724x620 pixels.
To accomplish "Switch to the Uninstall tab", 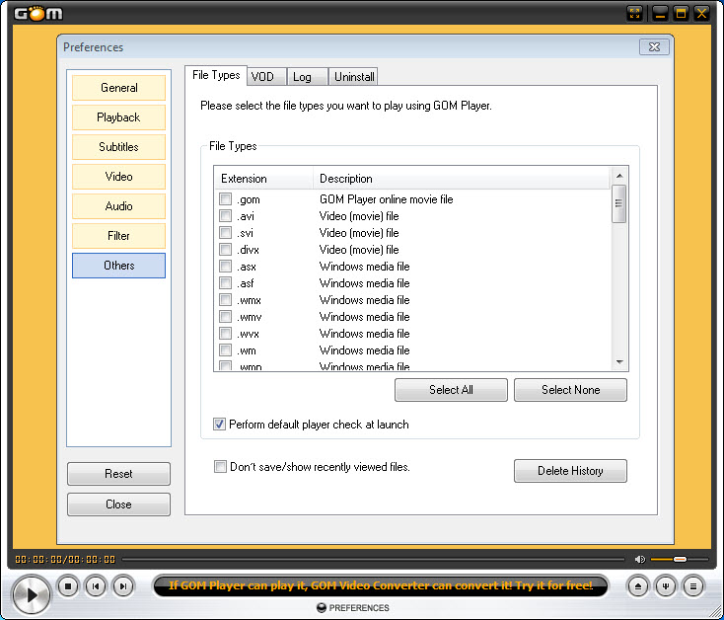I will 354,77.
